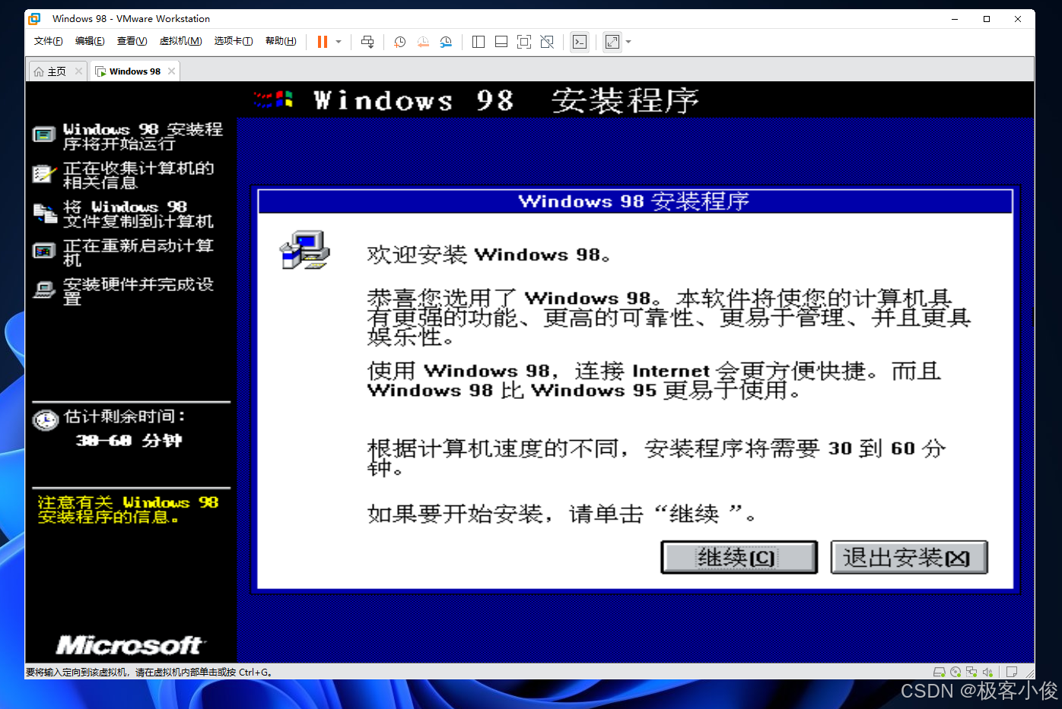This screenshot has width=1062, height=709.
Task: Click the Microsoft logo text
Action: [130, 645]
